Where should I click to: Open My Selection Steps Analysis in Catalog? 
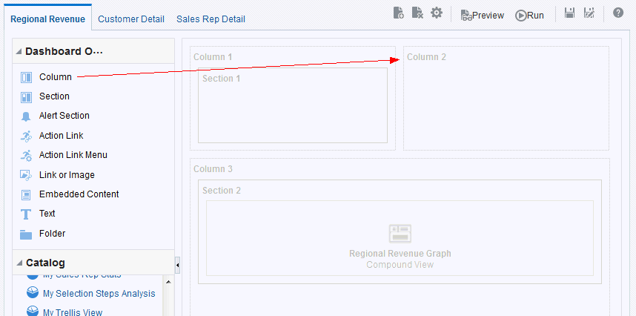pos(99,294)
